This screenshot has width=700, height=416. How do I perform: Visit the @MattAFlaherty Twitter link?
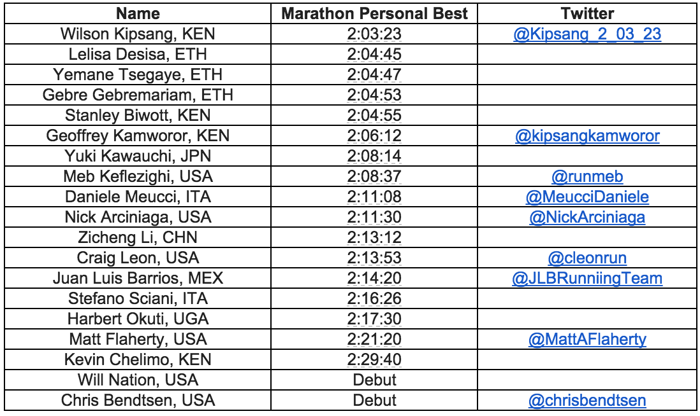pyautogui.click(x=587, y=340)
